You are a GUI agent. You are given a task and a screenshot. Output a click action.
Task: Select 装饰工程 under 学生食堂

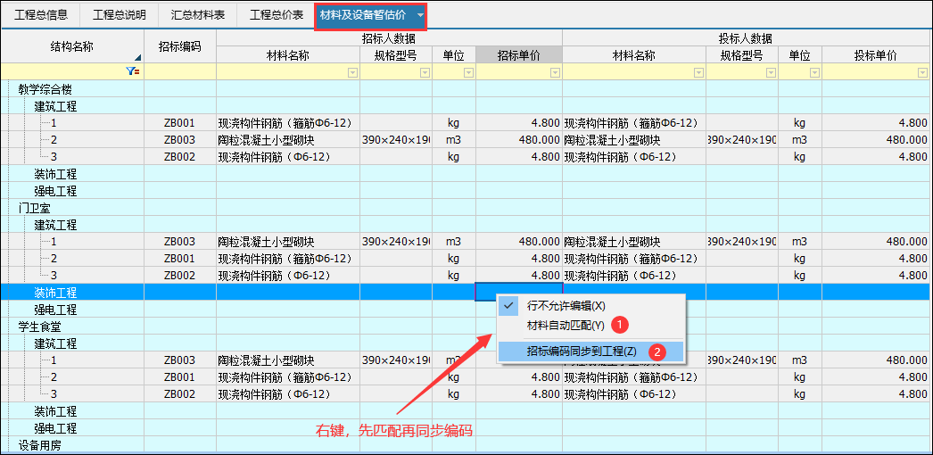pyautogui.click(x=55, y=411)
